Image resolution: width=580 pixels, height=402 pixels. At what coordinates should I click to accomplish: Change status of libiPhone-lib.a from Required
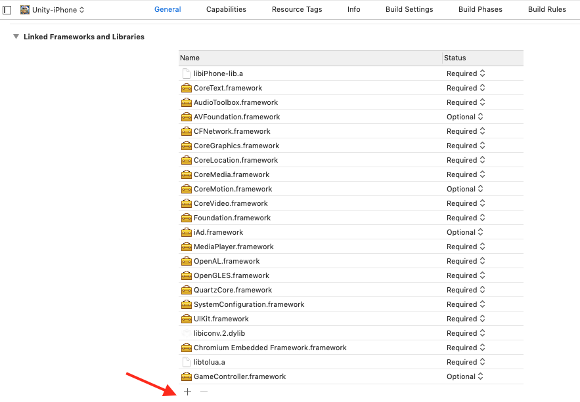coord(466,73)
